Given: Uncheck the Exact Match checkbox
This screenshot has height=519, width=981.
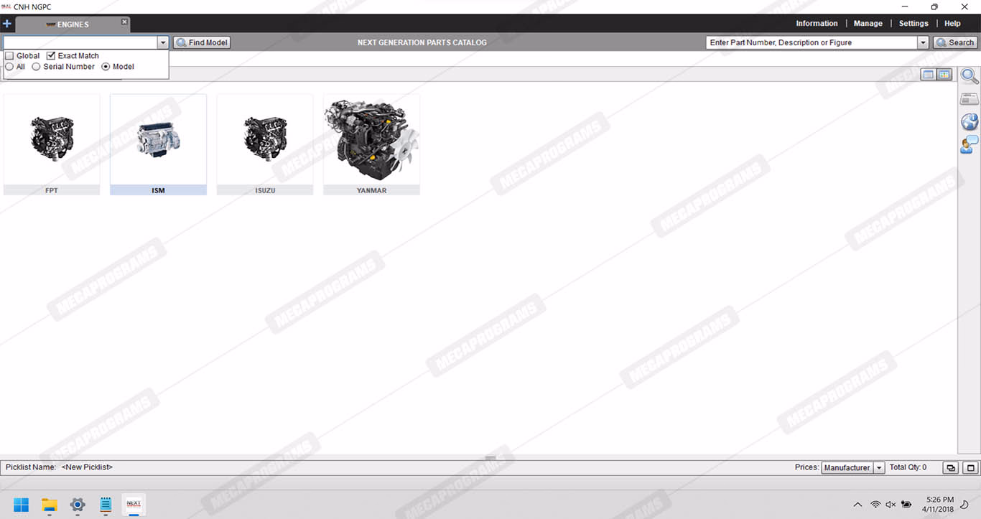Looking at the screenshot, I should (x=51, y=56).
